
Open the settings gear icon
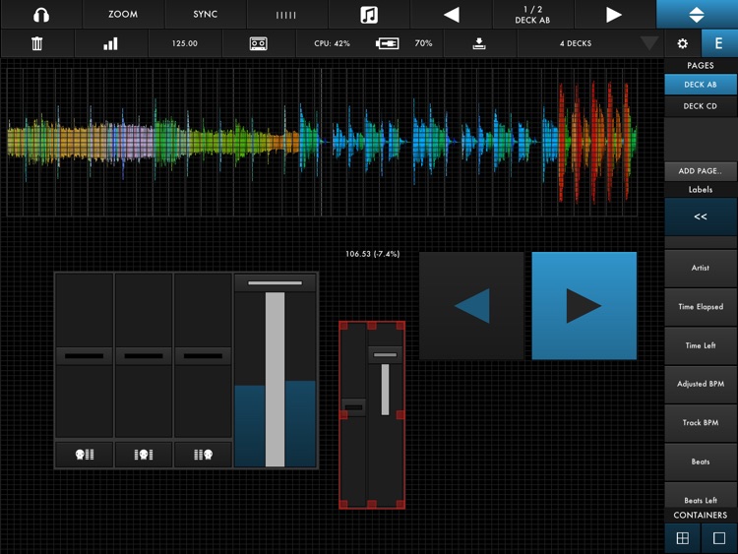[x=682, y=43]
